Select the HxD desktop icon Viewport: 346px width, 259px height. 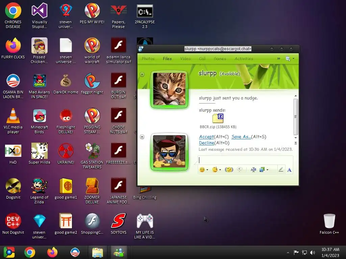(x=13, y=154)
